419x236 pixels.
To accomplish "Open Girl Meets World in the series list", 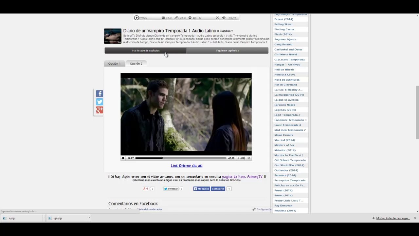I will click(x=286, y=54).
